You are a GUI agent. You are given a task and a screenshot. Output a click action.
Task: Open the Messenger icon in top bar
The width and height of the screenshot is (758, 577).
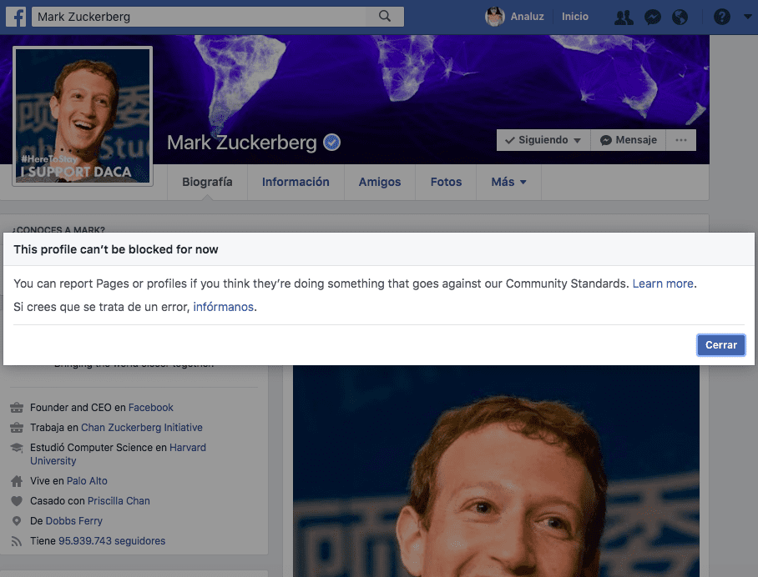(653, 17)
